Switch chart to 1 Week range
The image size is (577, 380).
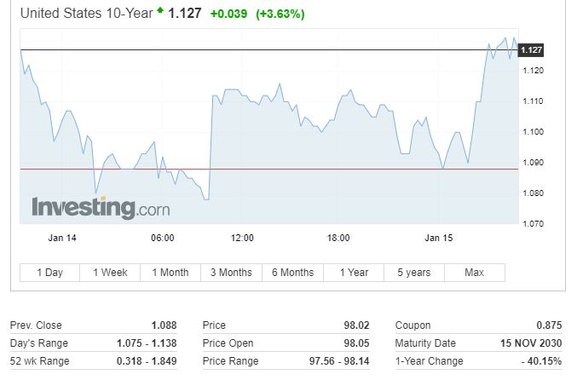[110, 273]
